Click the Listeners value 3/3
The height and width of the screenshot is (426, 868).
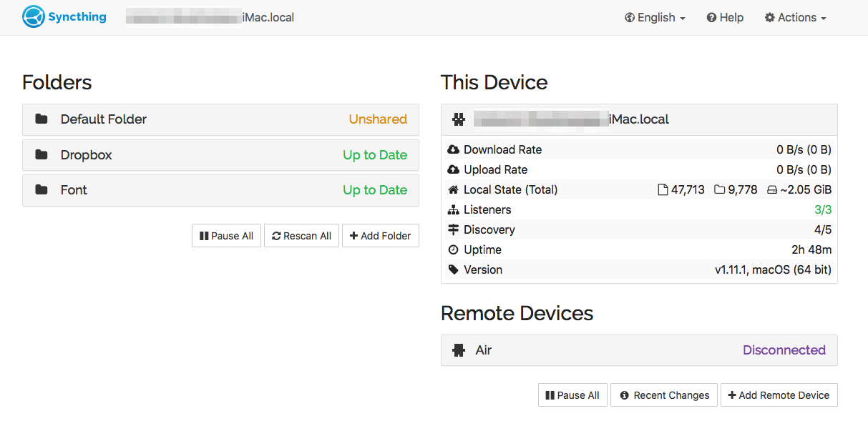tap(823, 210)
